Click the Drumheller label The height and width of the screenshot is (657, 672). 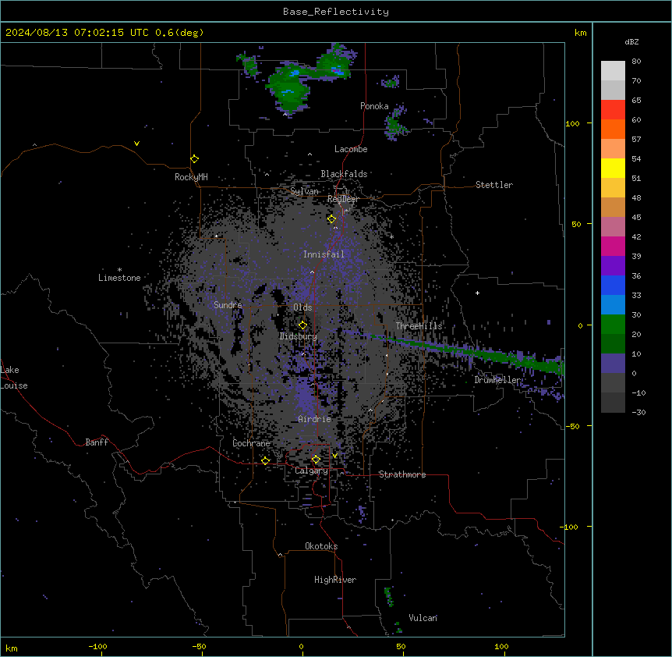point(497,380)
